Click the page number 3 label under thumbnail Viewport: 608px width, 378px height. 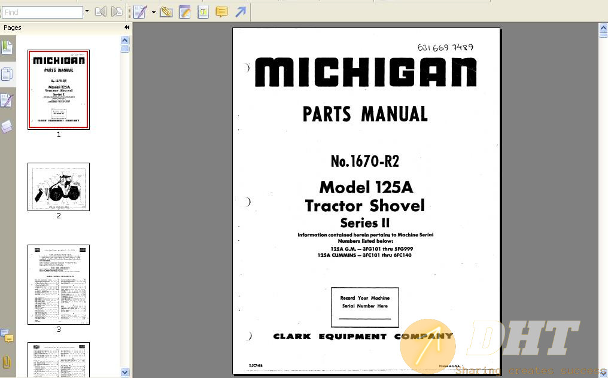[59, 329]
